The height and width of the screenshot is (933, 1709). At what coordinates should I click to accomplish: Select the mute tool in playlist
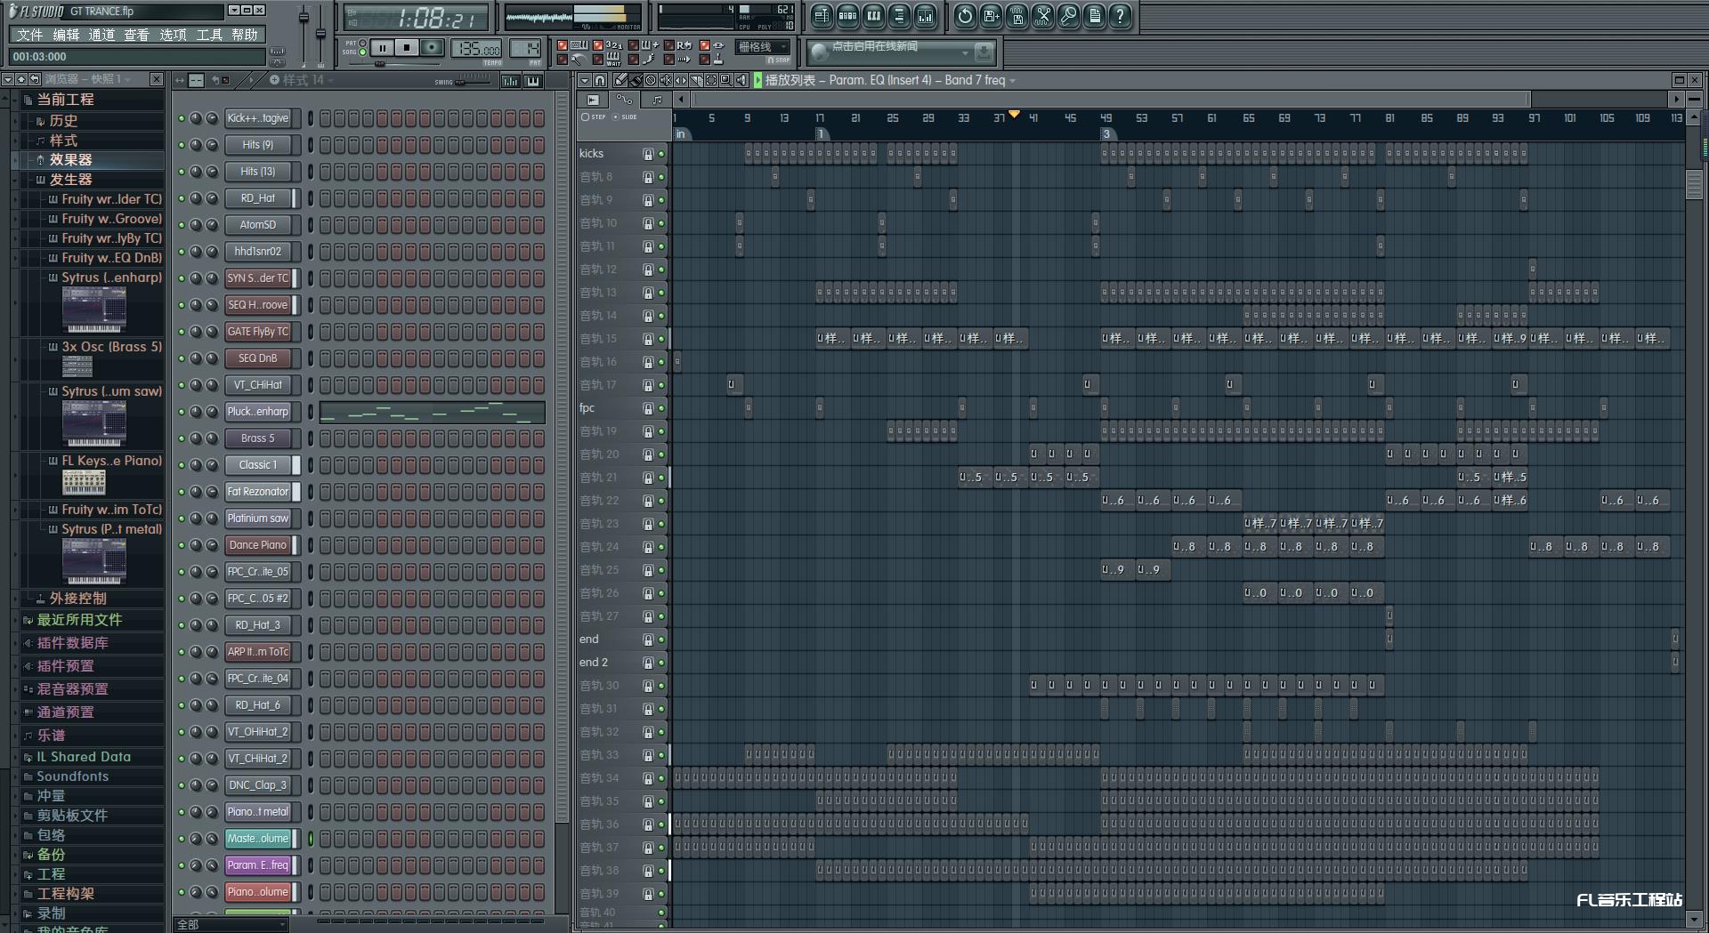(x=666, y=80)
